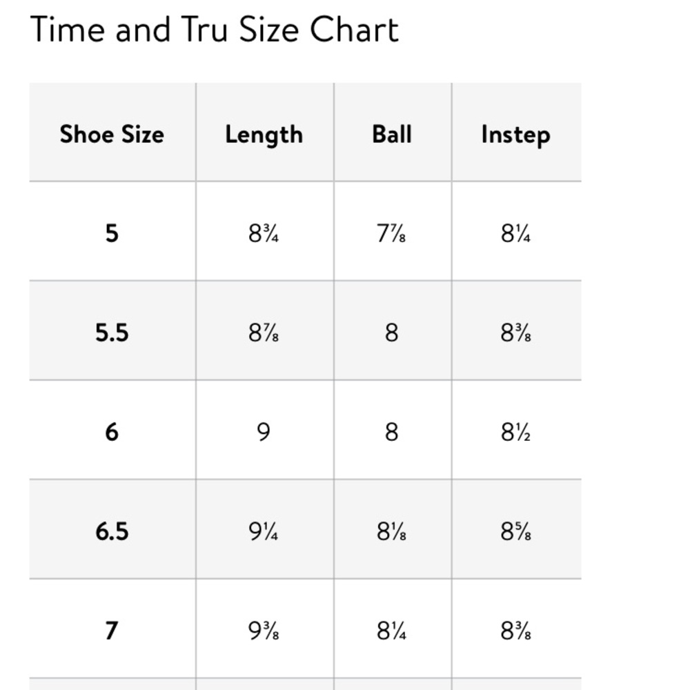Select the shoe size 5.5 row label
690x690 pixels.
(112, 333)
